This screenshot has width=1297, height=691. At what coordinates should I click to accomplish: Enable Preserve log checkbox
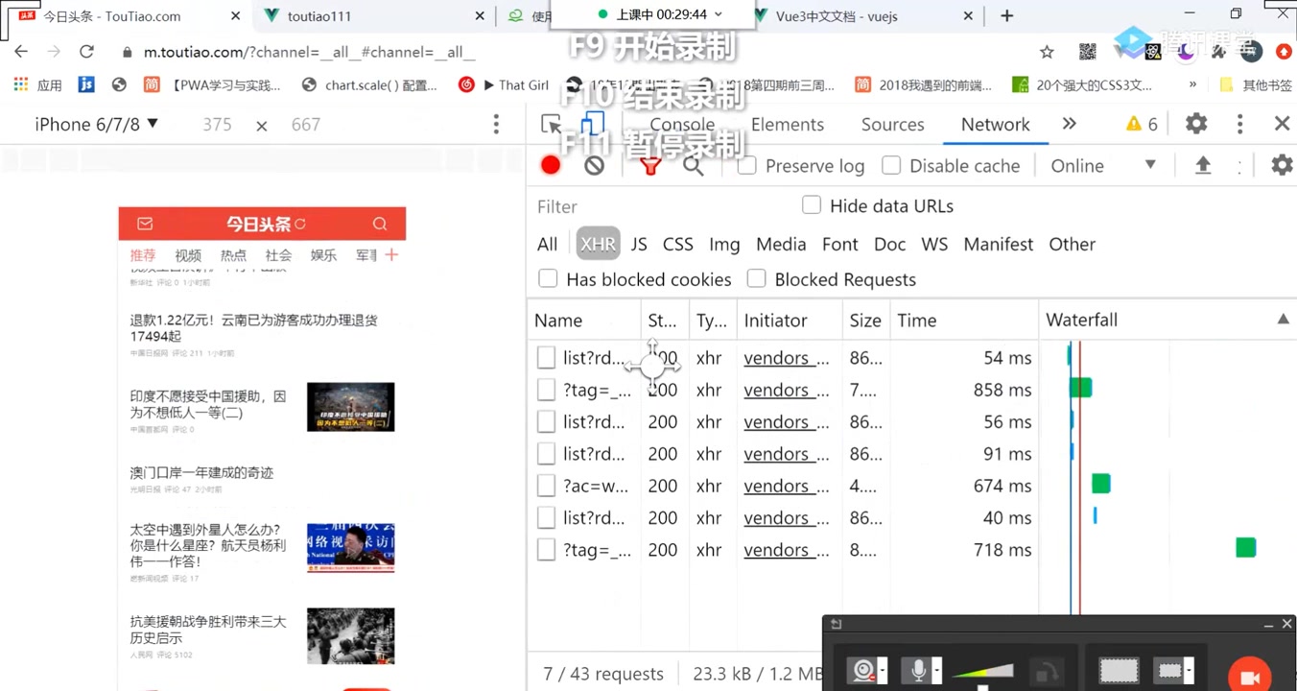tap(747, 165)
